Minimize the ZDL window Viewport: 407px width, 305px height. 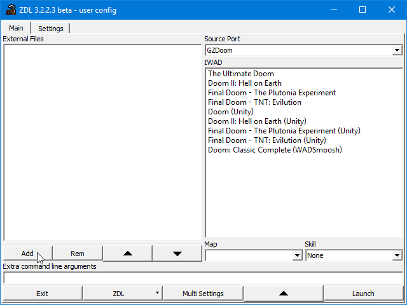pyautogui.click(x=334, y=10)
